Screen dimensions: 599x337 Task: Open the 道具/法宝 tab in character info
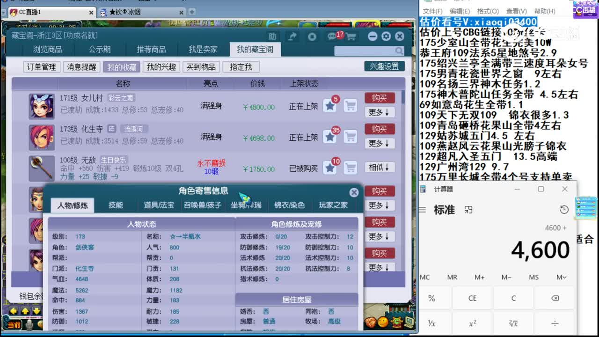coord(159,205)
